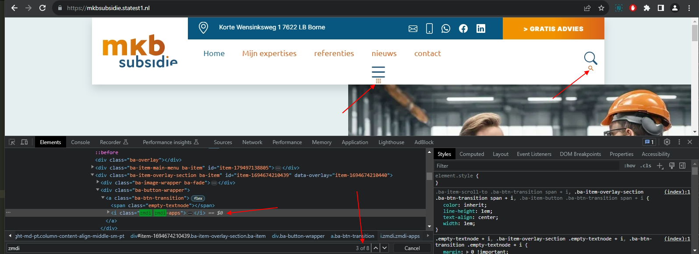Open the site search magnifier icon
Image resolution: width=699 pixels, height=254 pixels.
590,58
